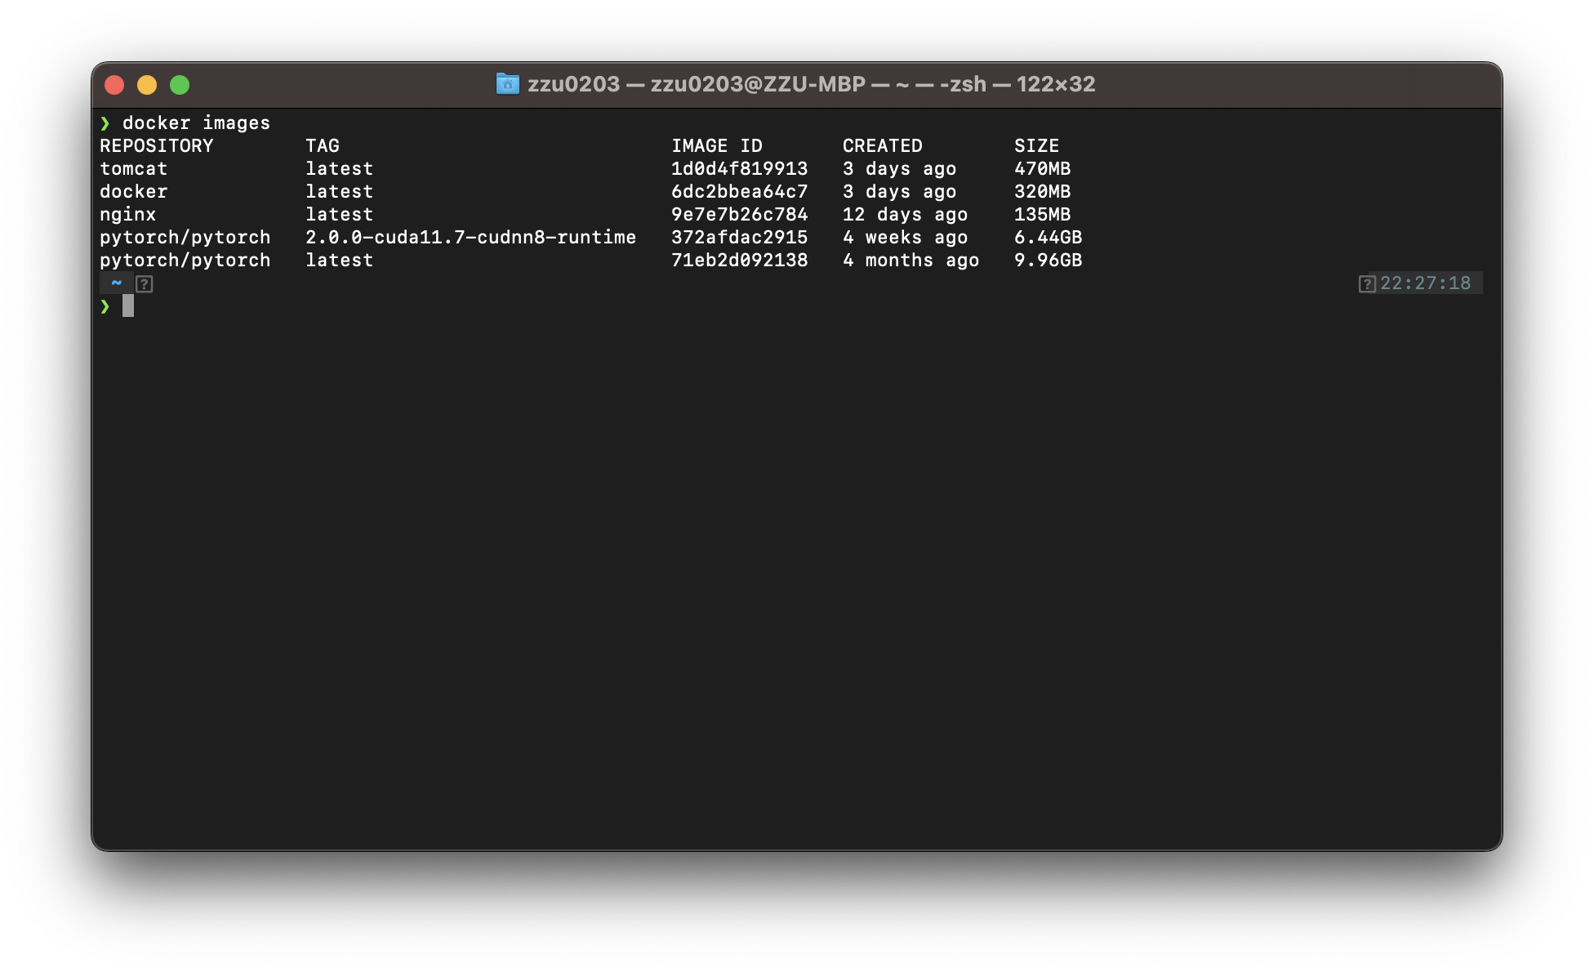
Task: Click pytorch/pytorch in the 6.44GB row
Action: point(185,238)
